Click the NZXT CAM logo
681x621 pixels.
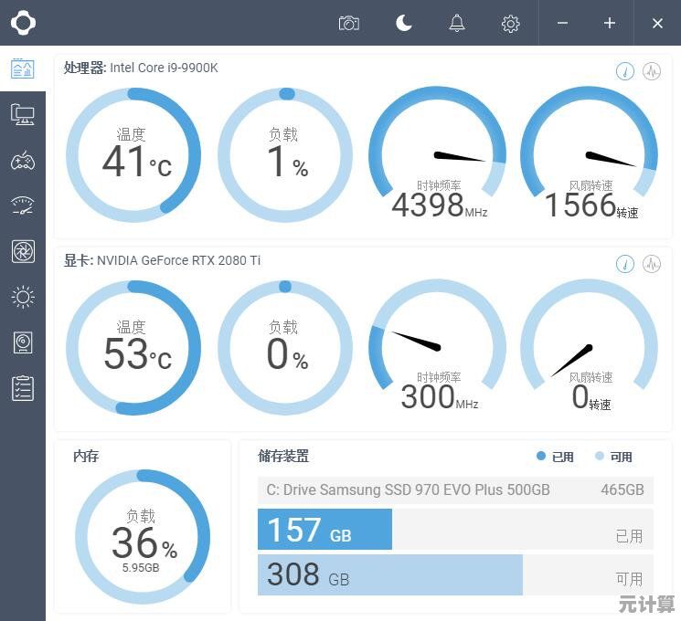point(23,23)
